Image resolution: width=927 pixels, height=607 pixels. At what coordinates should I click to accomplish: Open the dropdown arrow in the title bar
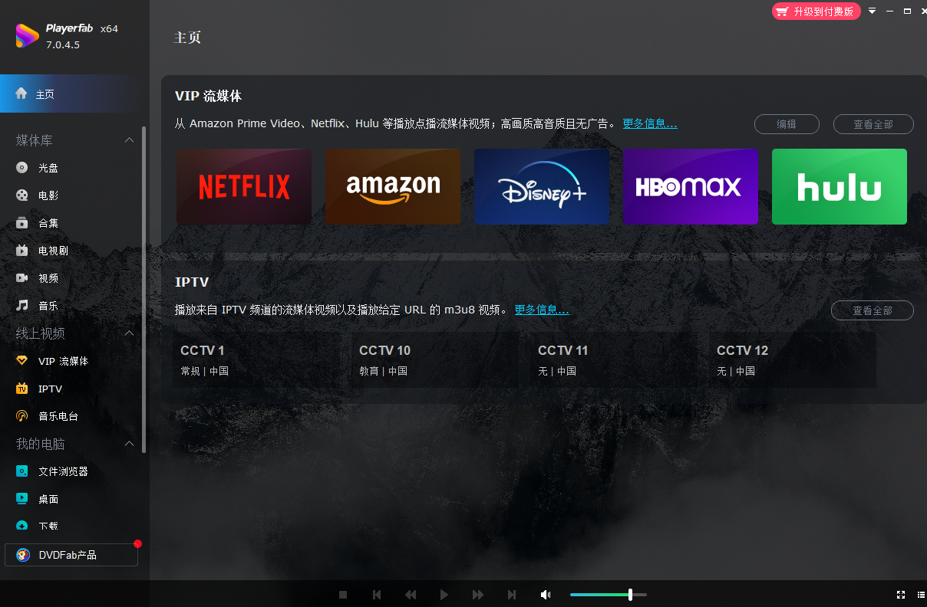click(x=872, y=11)
